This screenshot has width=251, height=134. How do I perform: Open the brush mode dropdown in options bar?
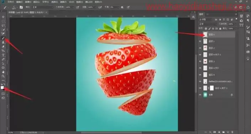[43, 7]
